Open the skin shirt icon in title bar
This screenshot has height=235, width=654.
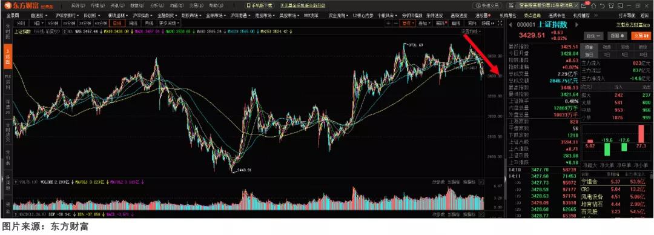pos(611,6)
